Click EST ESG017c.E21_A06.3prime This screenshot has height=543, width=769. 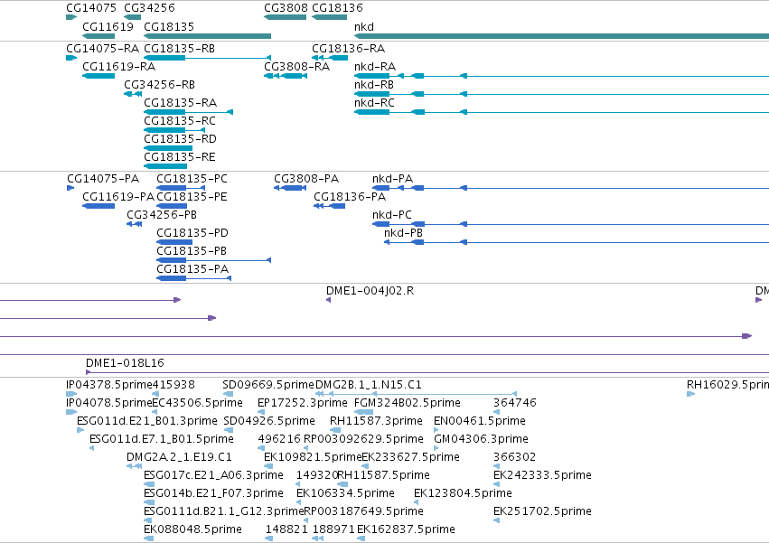pos(213,476)
